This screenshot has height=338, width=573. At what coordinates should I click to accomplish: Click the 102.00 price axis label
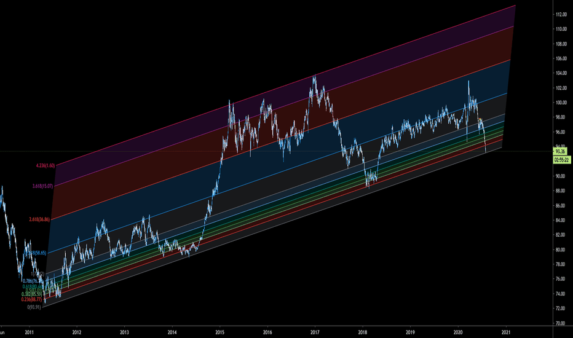click(x=561, y=88)
